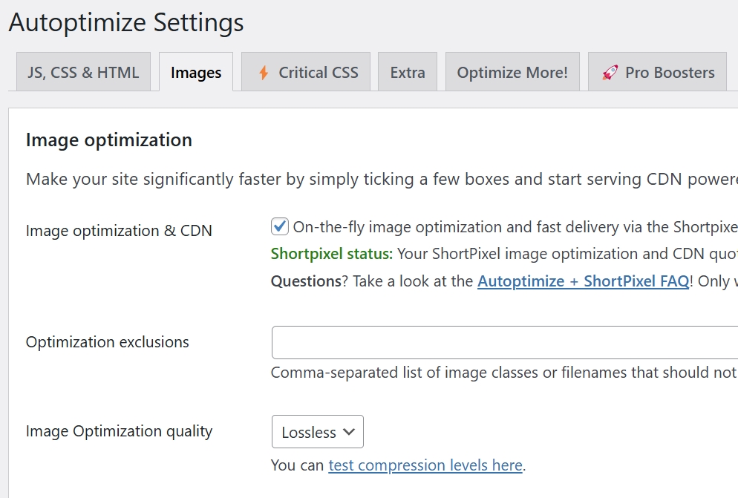Go to the Extra tab

408,73
